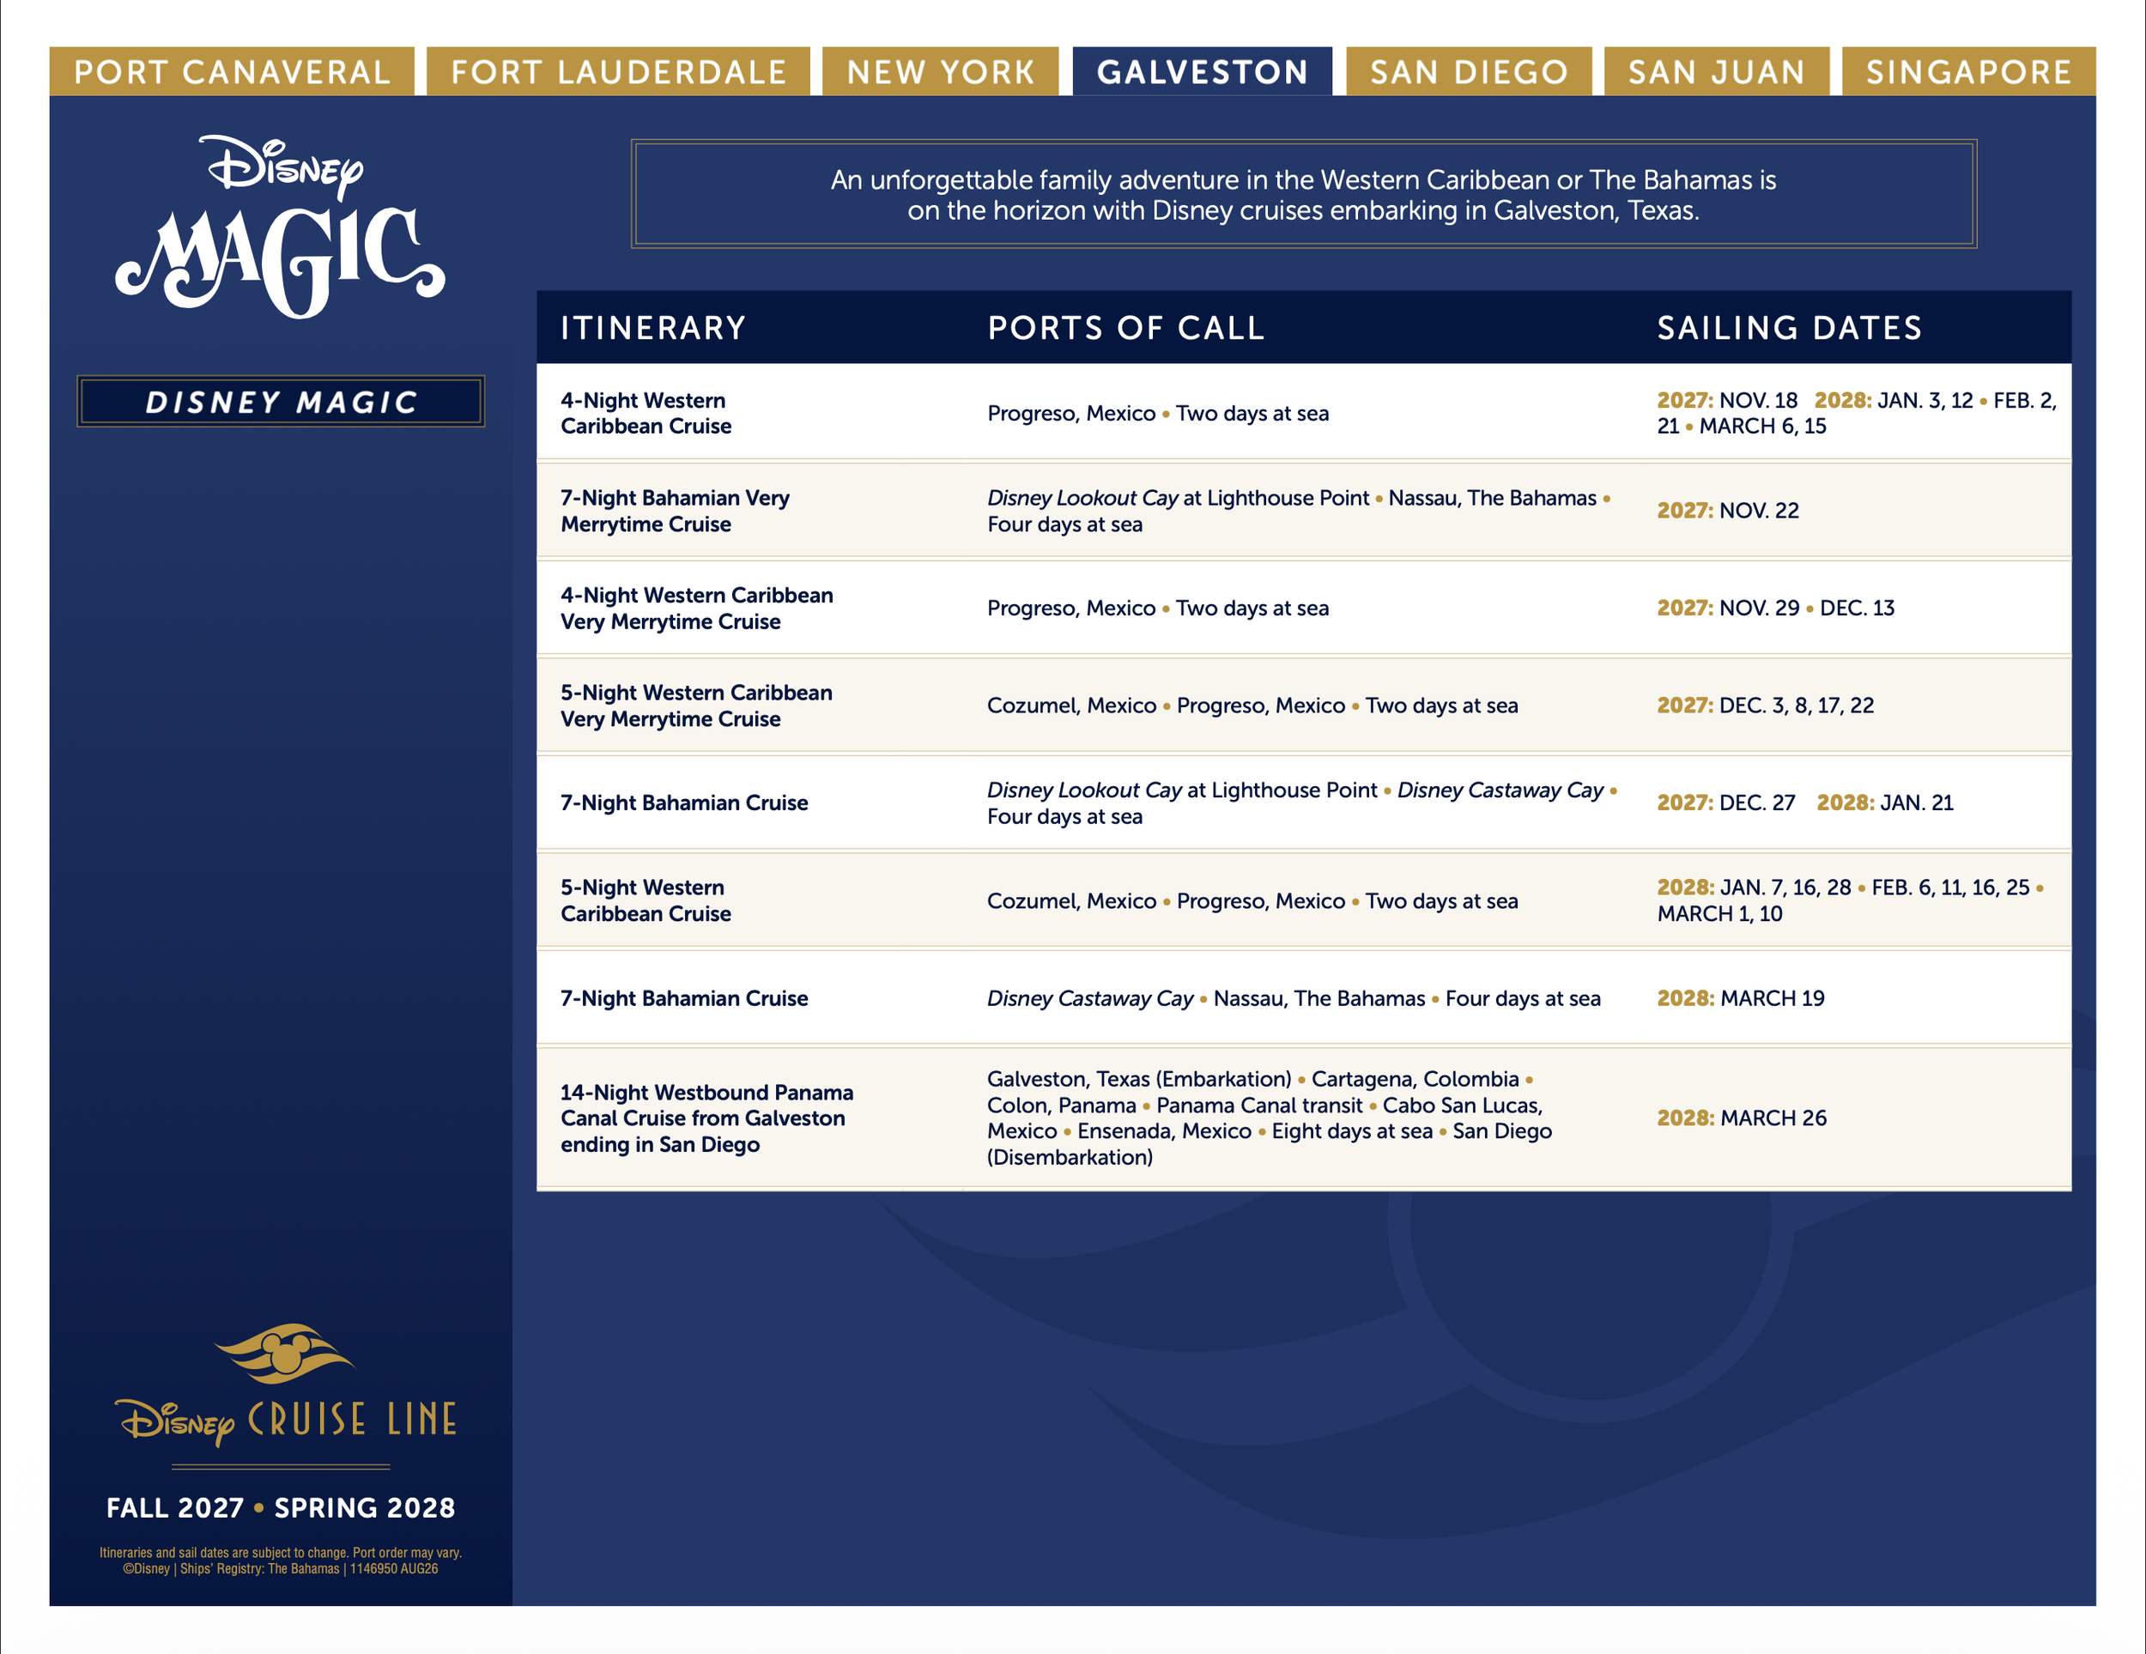Select 4-Night Western Caribbean Very Merrytime Cruise

697,609
